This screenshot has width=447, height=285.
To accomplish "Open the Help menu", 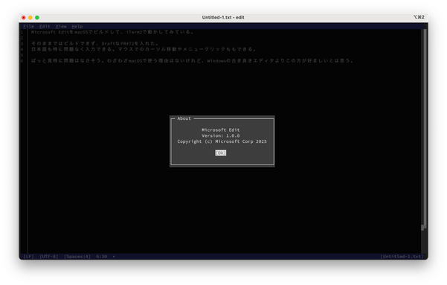I will click(x=77, y=26).
